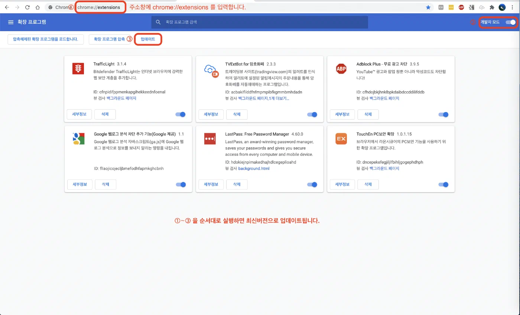Disable the LastPass extension toggle

coord(312,184)
